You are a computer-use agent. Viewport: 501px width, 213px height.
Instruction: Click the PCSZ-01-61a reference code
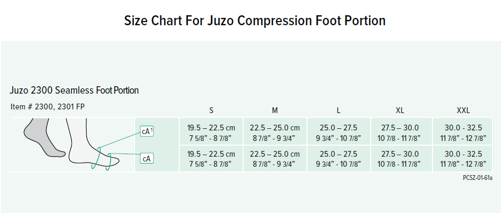click(477, 178)
